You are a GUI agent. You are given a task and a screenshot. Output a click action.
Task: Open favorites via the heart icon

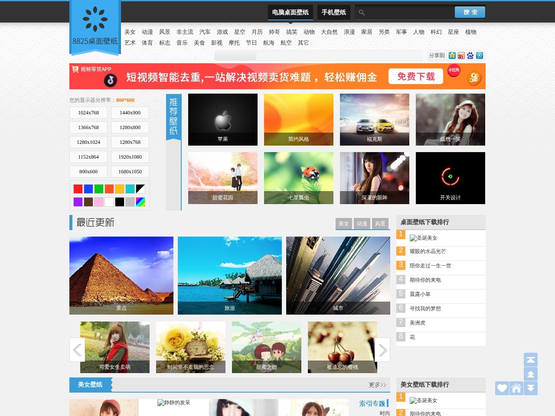coord(502,388)
